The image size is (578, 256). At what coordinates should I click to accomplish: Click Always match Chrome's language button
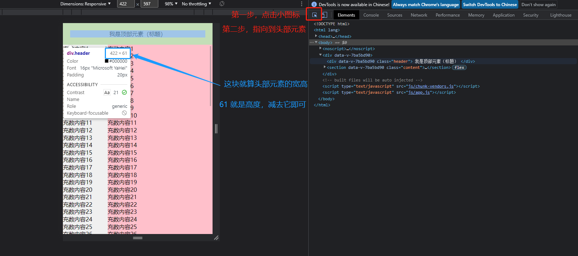click(x=426, y=5)
